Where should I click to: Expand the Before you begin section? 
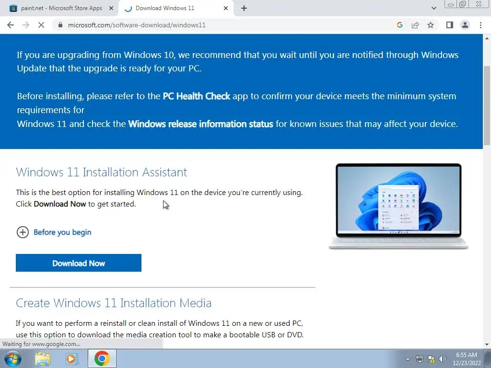pyautogui.click(x=23, y=232)
